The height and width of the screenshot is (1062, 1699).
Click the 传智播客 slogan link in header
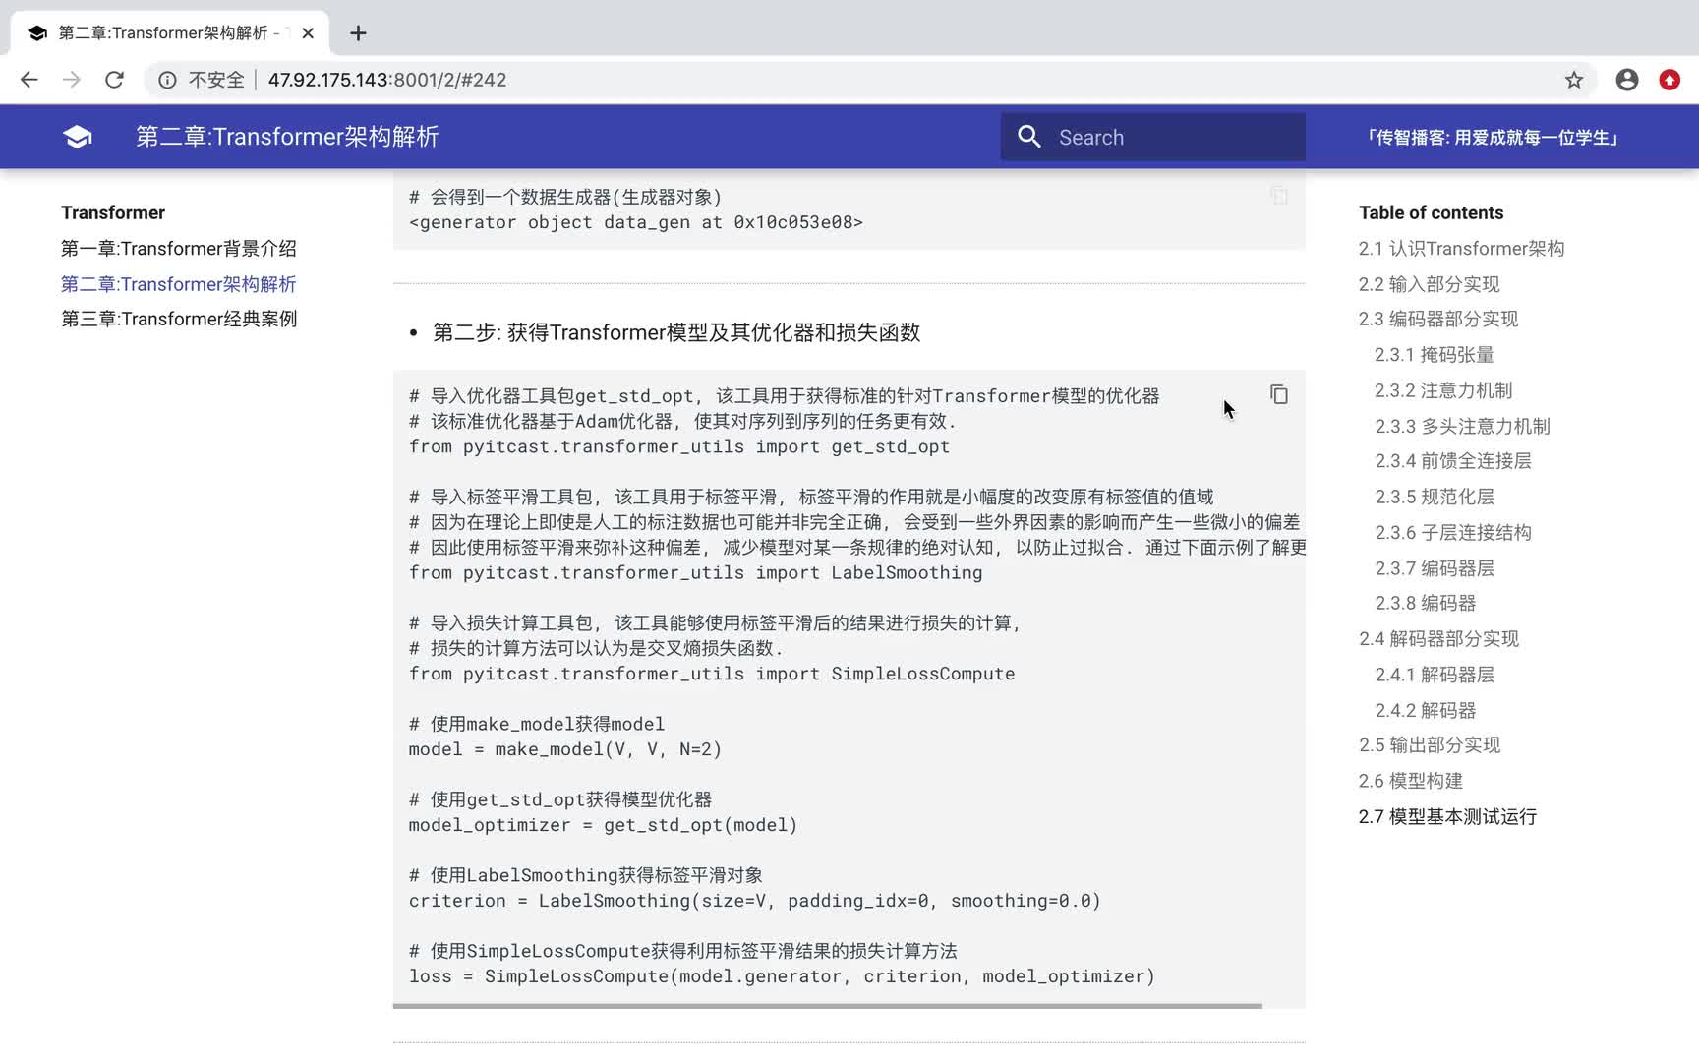[1492, 138]
